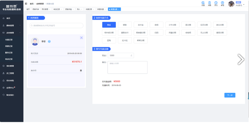Close the 顾客详情 tab with its x
The image size is (249, 123).
pos(73,9)
